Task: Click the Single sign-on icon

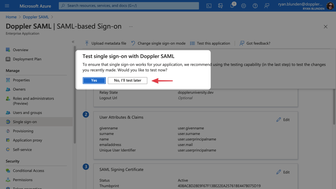Action: pyautogui.click(x=8, y=122)
